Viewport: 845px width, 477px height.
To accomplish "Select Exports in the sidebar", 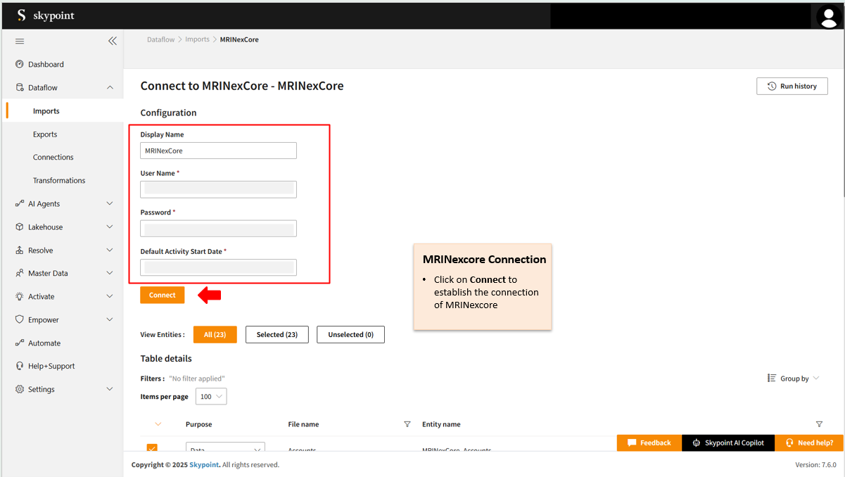I will [x=45, y=134].
